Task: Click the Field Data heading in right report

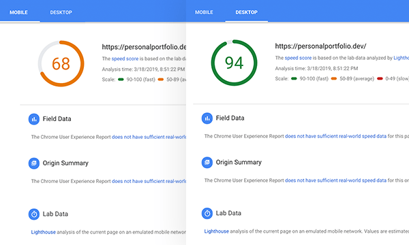Action: [230, 118]
